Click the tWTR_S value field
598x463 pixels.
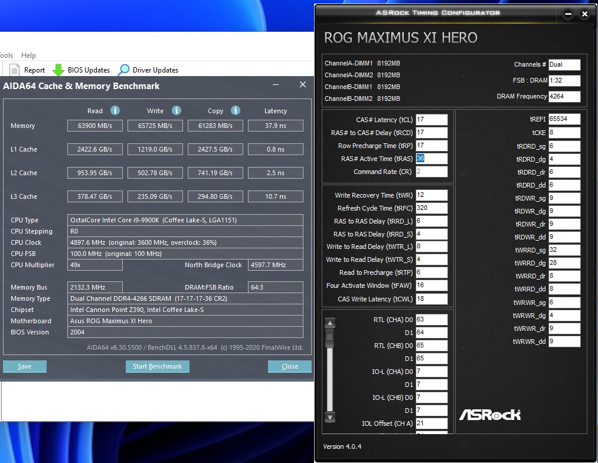[432, 260]
